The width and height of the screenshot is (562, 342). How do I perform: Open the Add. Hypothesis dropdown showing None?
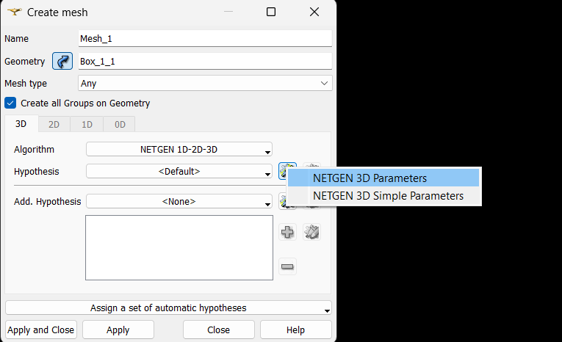pyautogui.click(x=179, y=201)
